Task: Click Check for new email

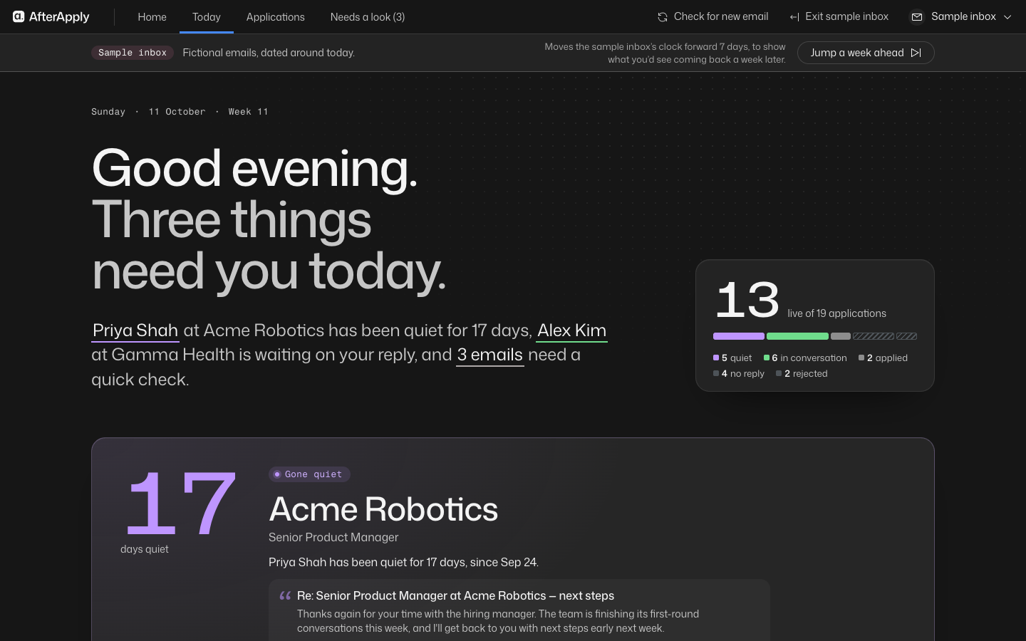Action: (x=712, y=16)
